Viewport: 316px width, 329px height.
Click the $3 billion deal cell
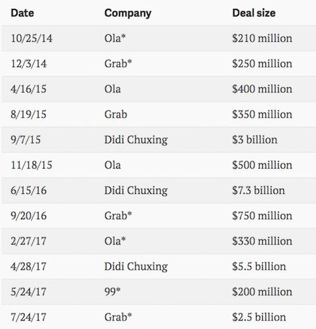click(255, 140)
